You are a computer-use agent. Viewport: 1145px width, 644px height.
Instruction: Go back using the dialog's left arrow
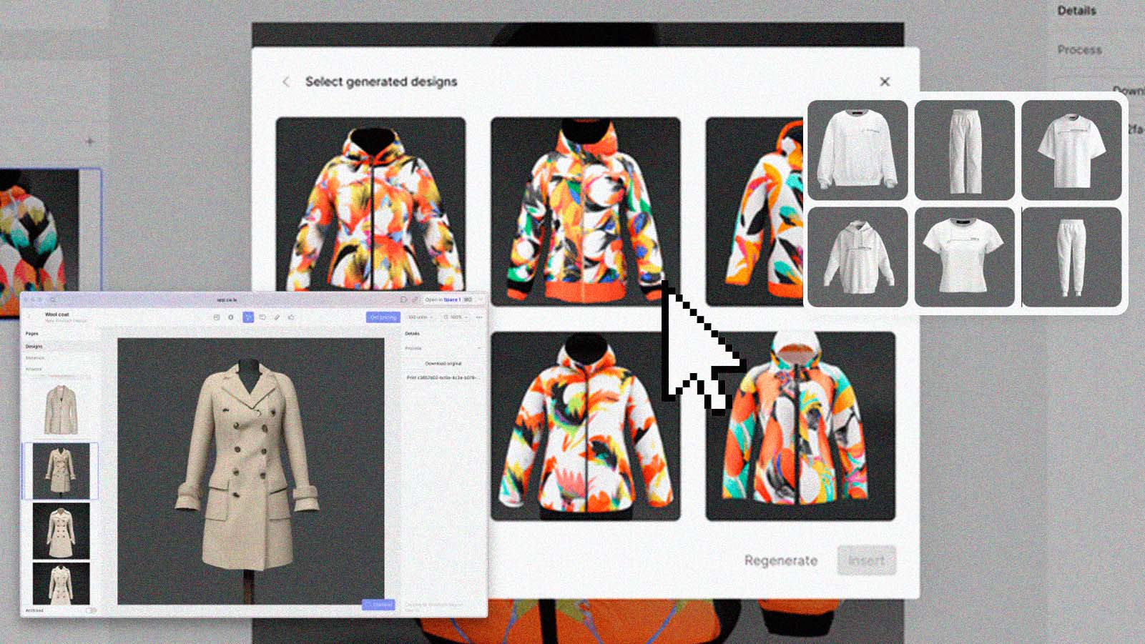[x=286, y=82]
